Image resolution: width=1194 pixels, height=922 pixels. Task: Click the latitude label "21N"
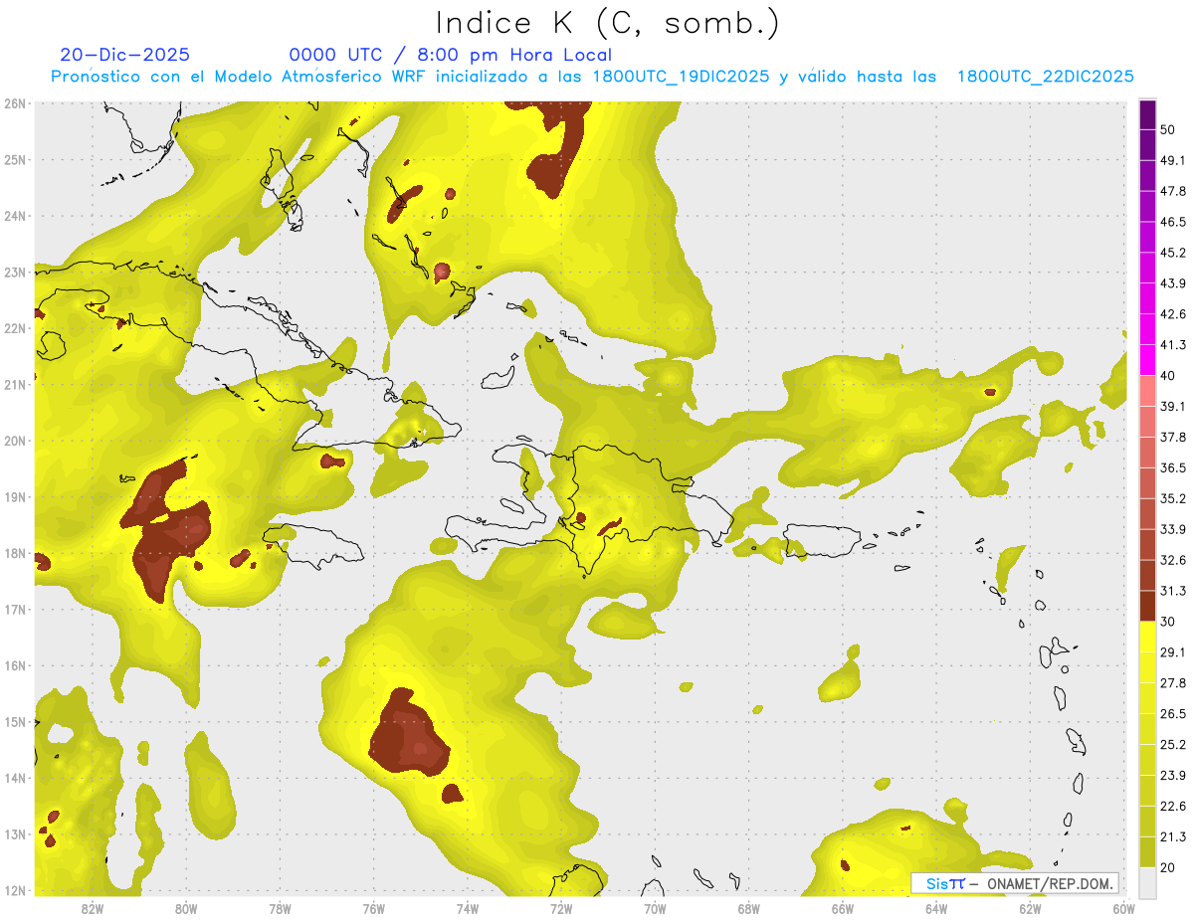click(x=15, y=385)
